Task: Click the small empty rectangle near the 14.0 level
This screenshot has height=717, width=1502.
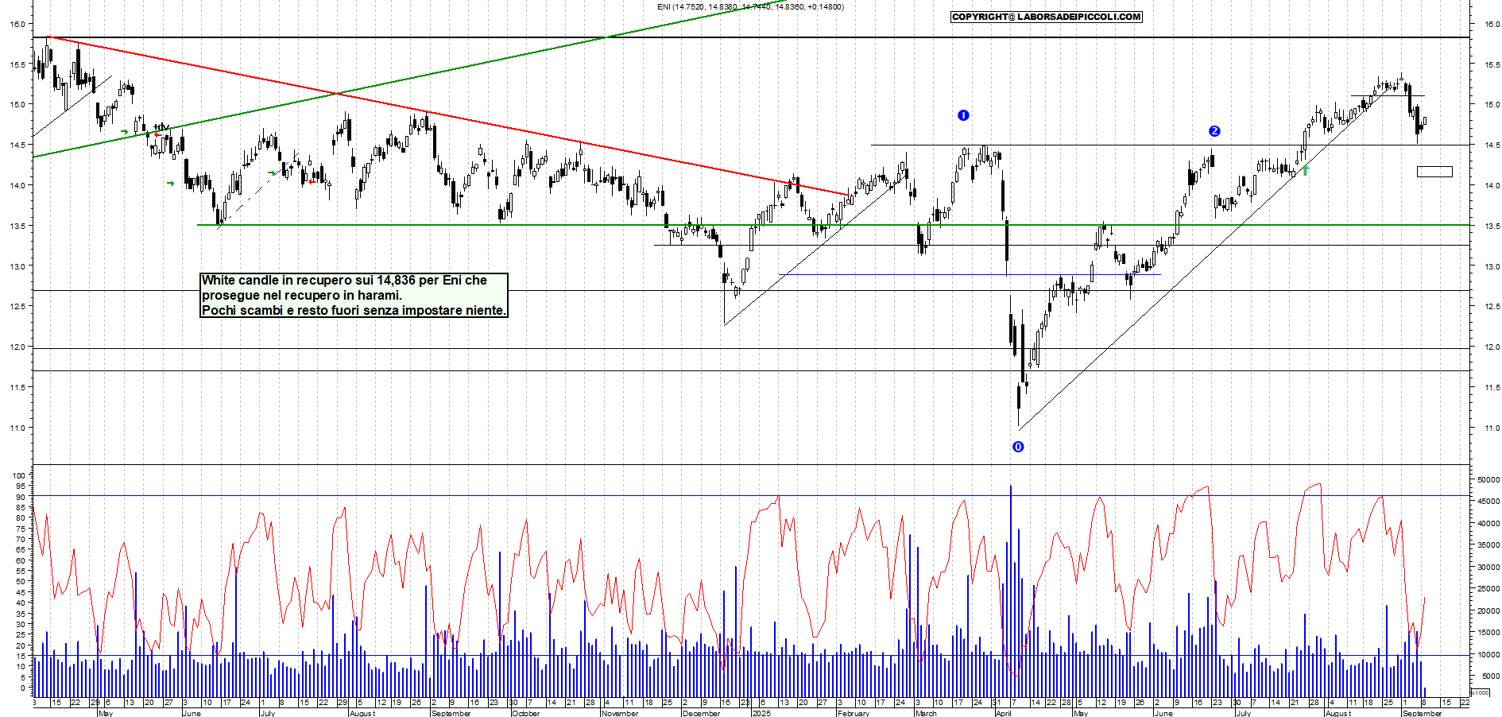Action: (x=1434, y=172)
